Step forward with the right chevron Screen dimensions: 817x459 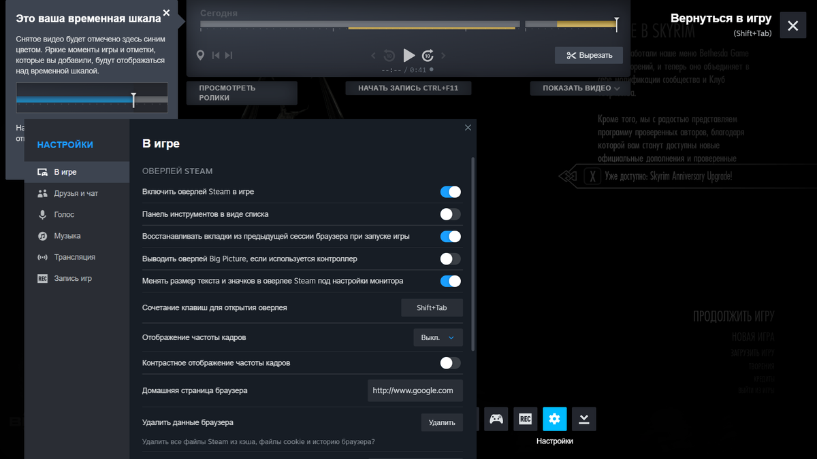[x=444, y=56]
